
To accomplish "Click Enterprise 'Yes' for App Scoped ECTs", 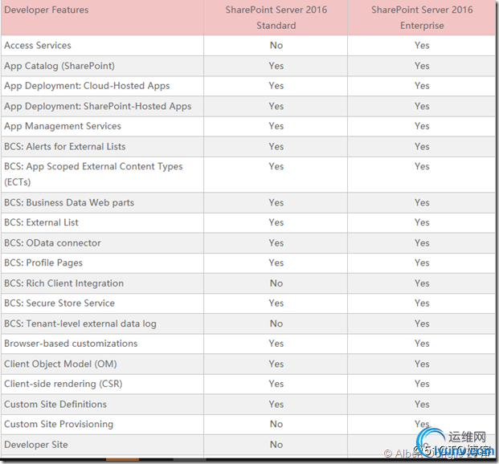I will (422, 167).
